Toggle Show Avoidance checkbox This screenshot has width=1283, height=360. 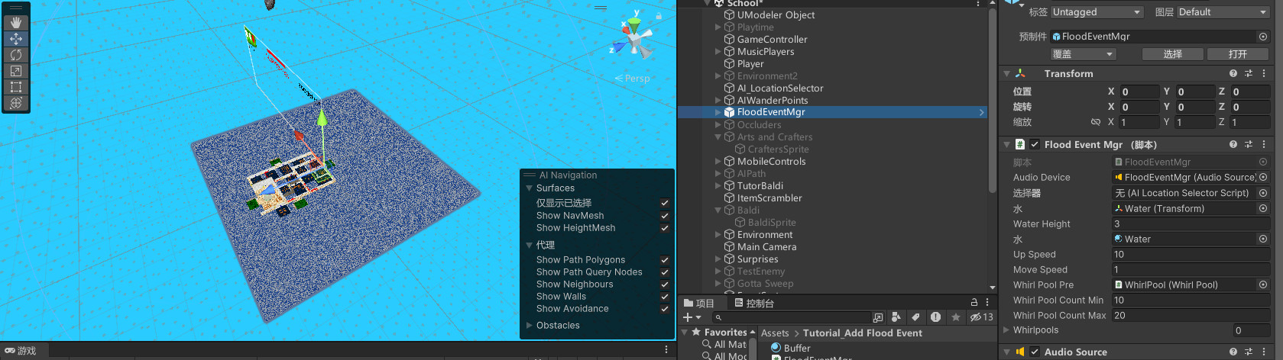[665, 309]
